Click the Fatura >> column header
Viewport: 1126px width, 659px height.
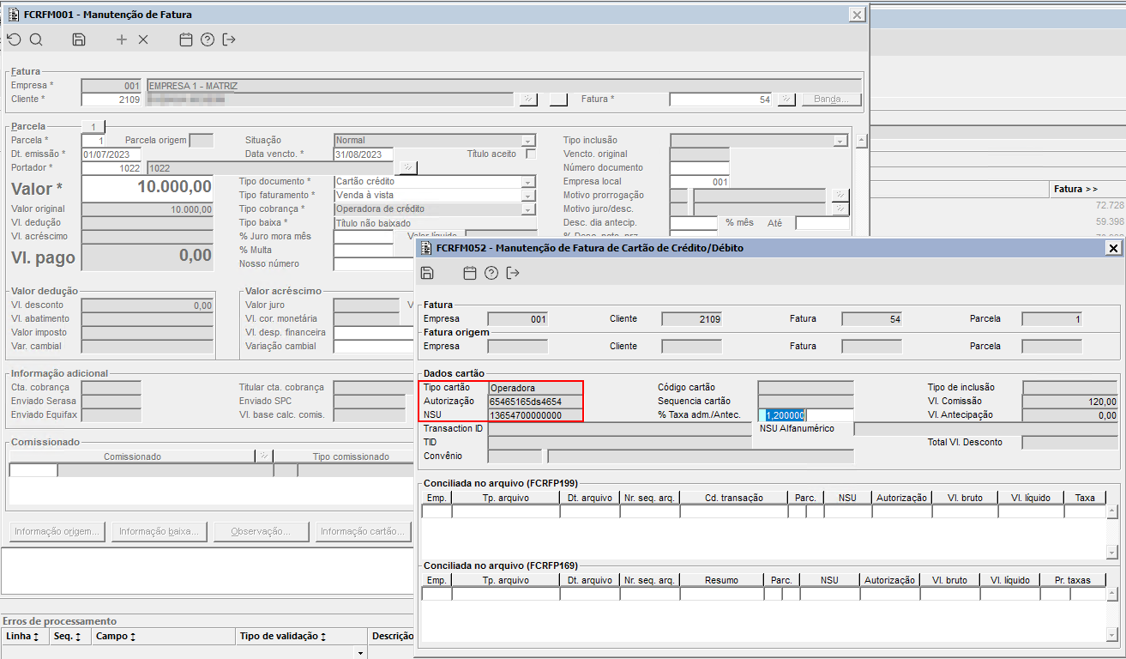[x=1075, y=189]
